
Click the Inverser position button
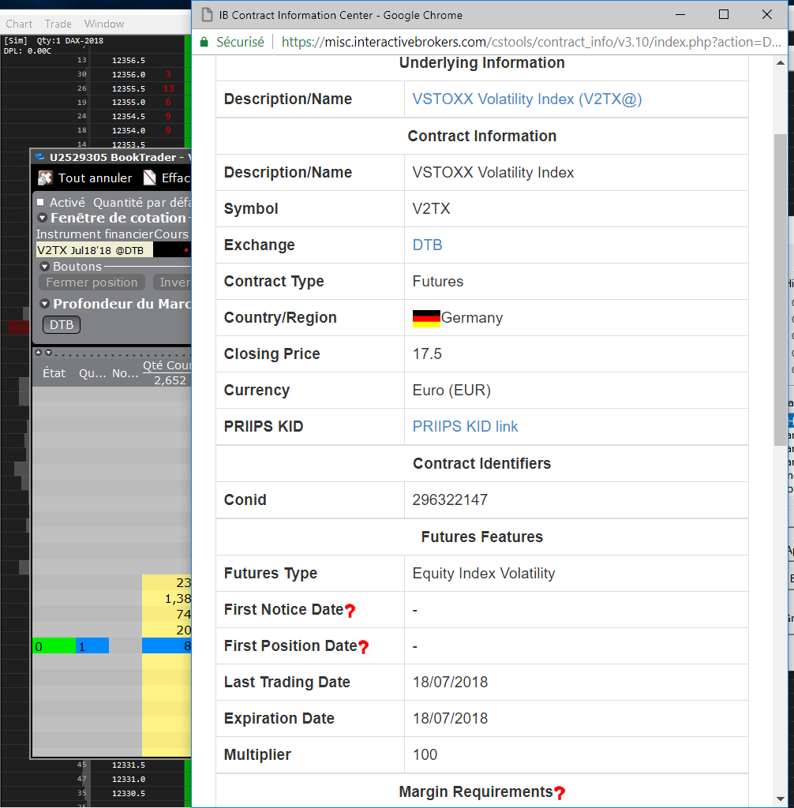(x=172, y=282)
